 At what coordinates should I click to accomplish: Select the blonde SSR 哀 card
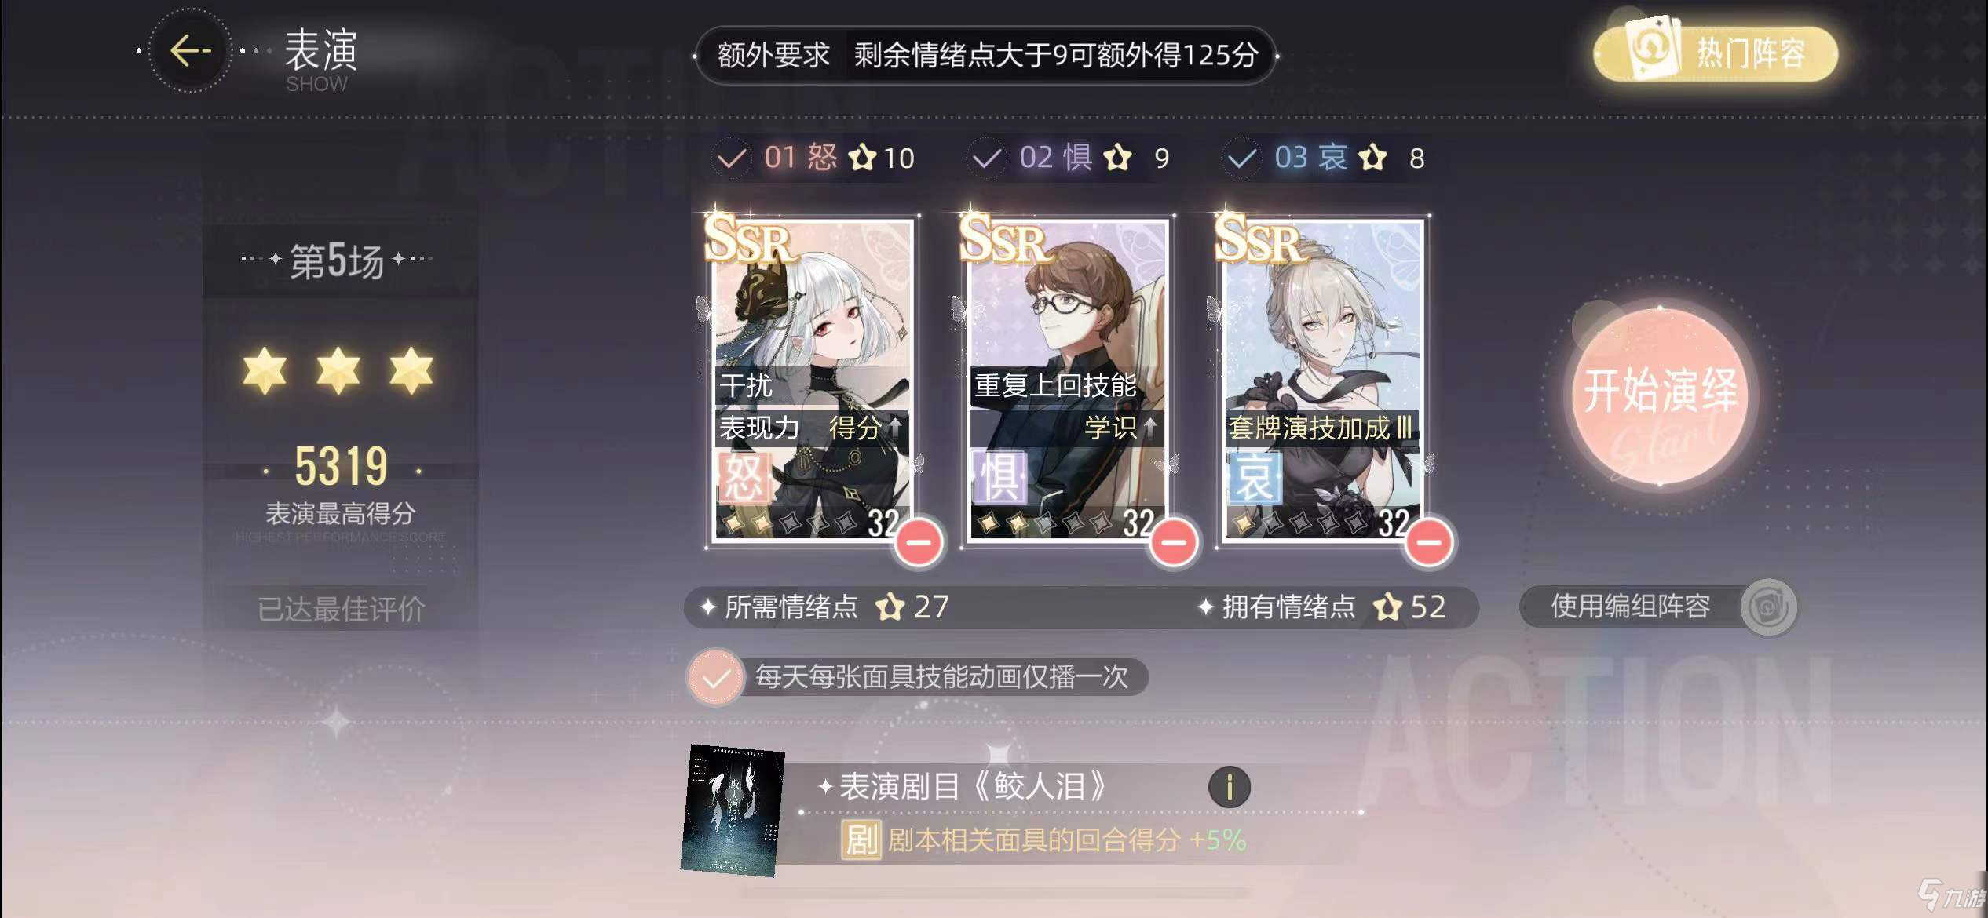[x=1321, y=379]
